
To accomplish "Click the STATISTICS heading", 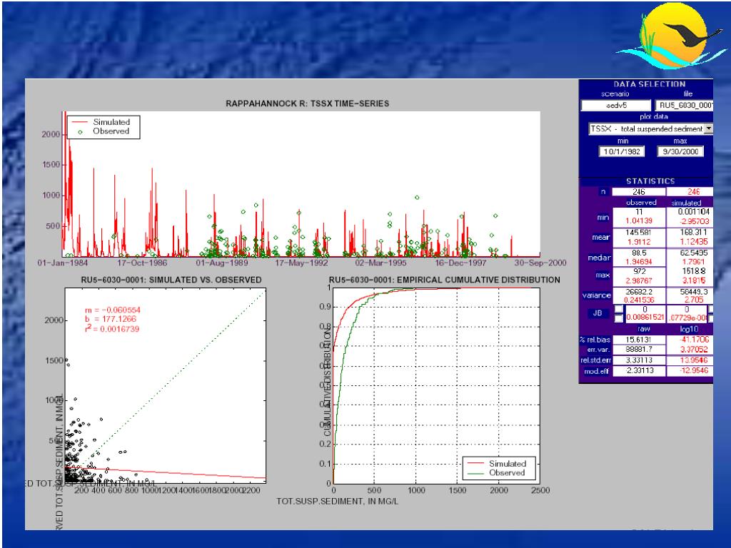I will tap(650, 181).
